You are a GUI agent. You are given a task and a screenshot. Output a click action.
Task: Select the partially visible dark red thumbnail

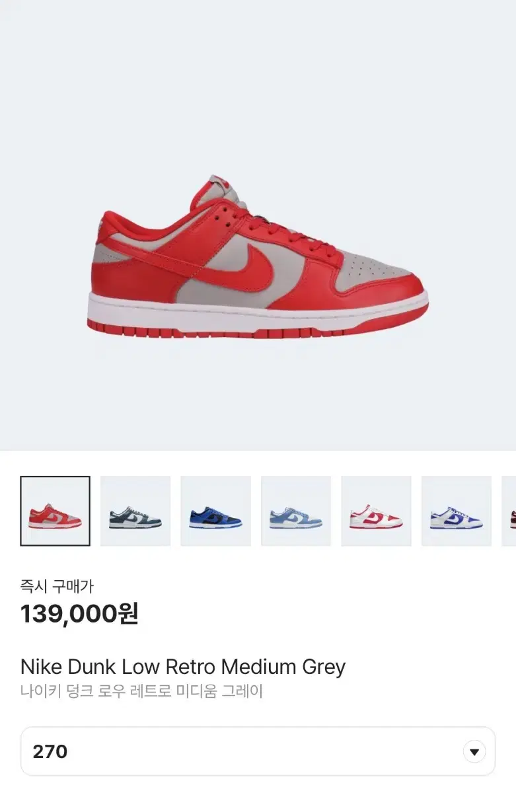coord(509,511)
